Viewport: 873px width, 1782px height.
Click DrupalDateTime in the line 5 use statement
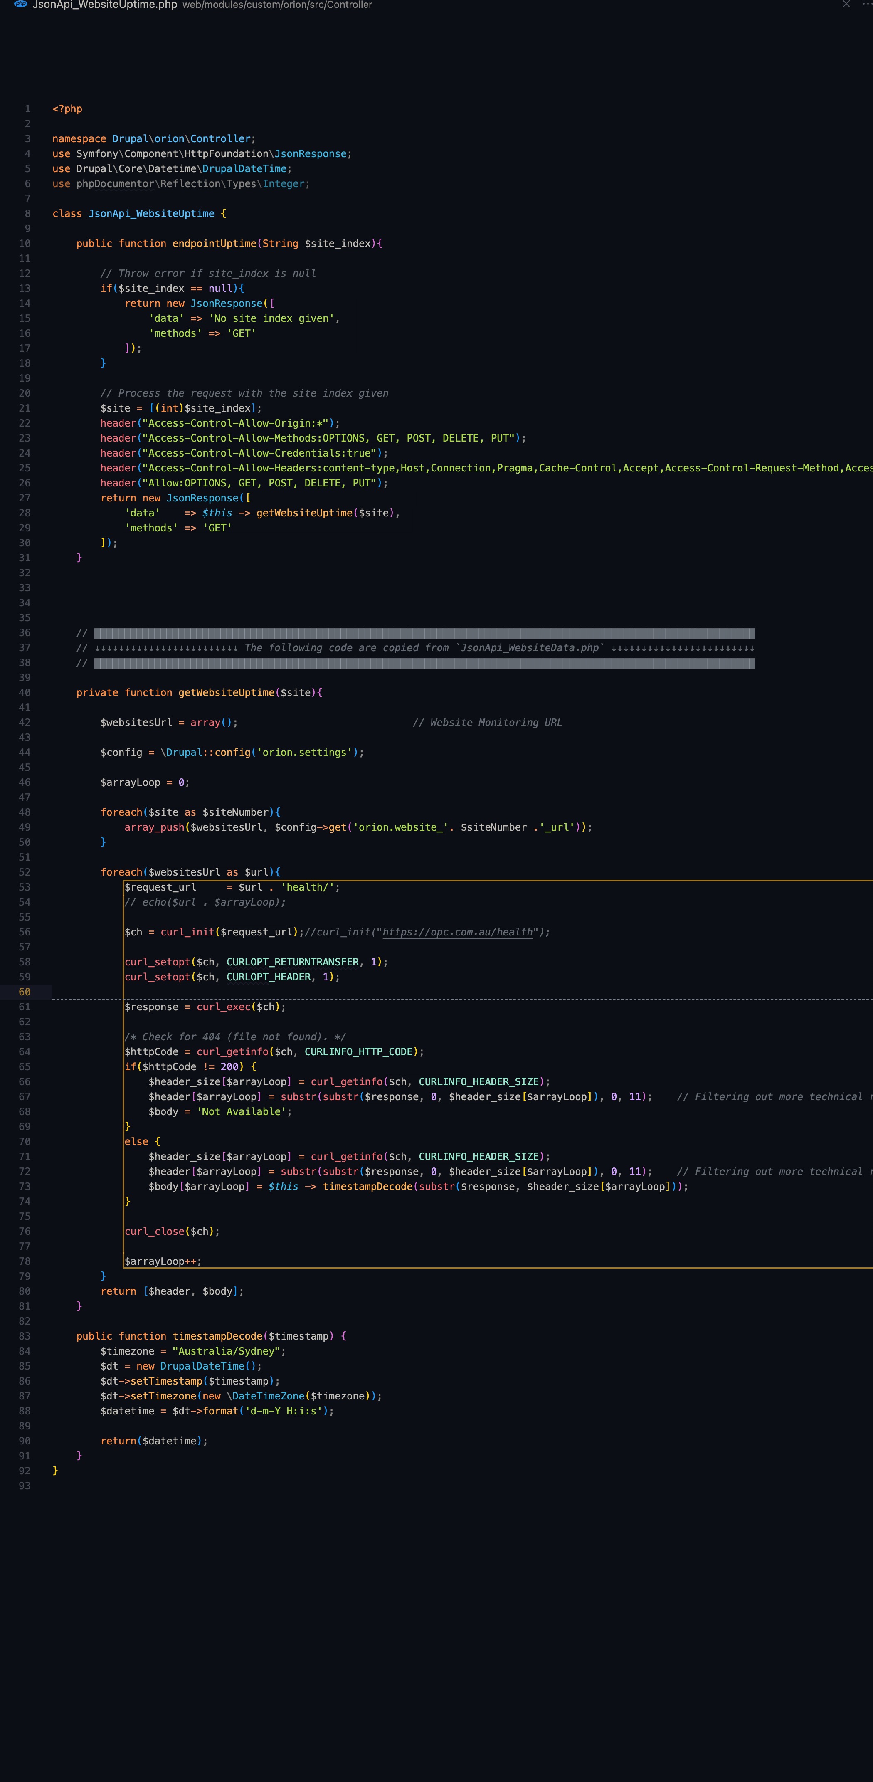point(244,169)
